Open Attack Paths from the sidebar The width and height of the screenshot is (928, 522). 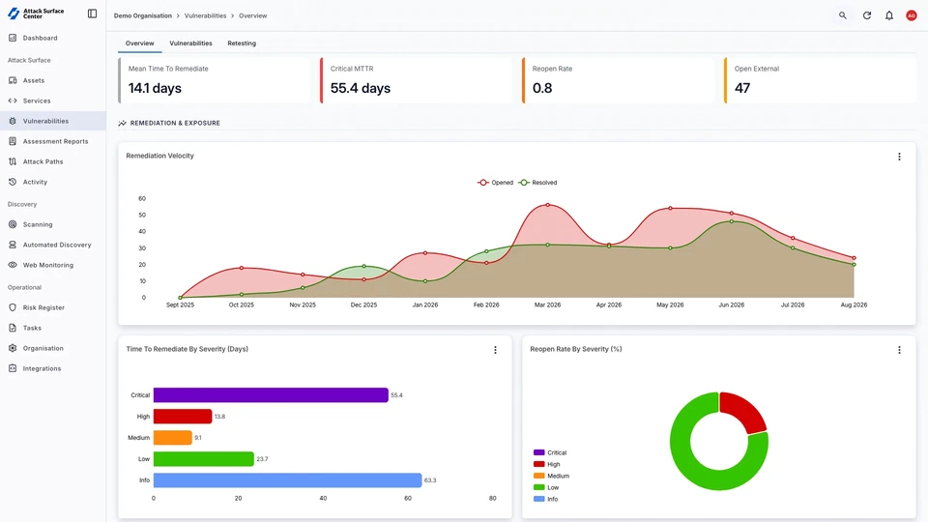coord(52,161)
